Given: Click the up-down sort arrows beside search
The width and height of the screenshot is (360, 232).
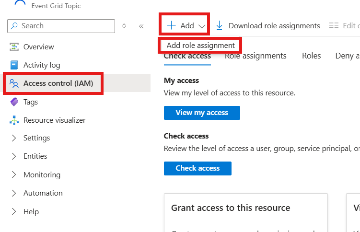Looking at the screenshot, I should coord(125,26).
